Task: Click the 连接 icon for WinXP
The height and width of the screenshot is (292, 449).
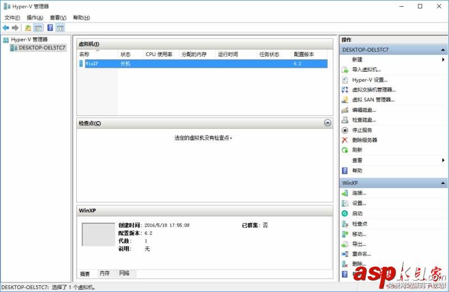Action: click(x=345, y=193)
